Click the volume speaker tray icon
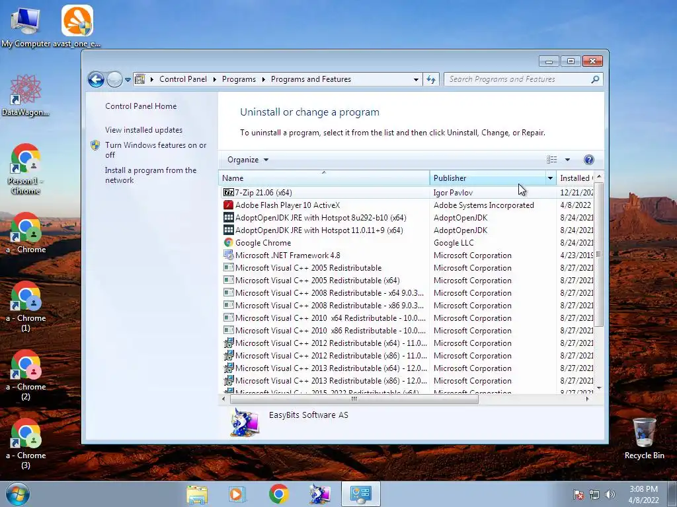The height and width of the screenshot is (507, 677). [x=610, y=494]
